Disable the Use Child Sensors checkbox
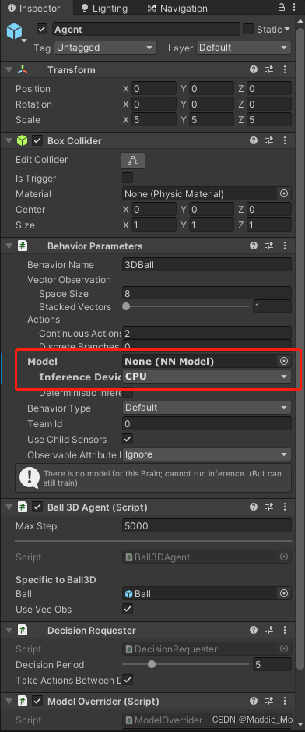 [x=128, y=439]
